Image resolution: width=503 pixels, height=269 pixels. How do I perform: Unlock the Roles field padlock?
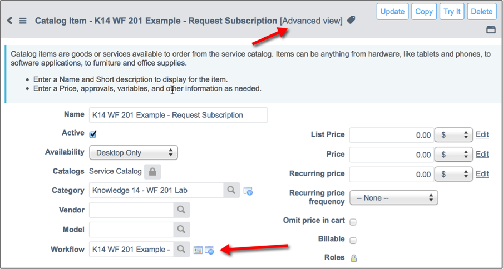click(354, 258)
